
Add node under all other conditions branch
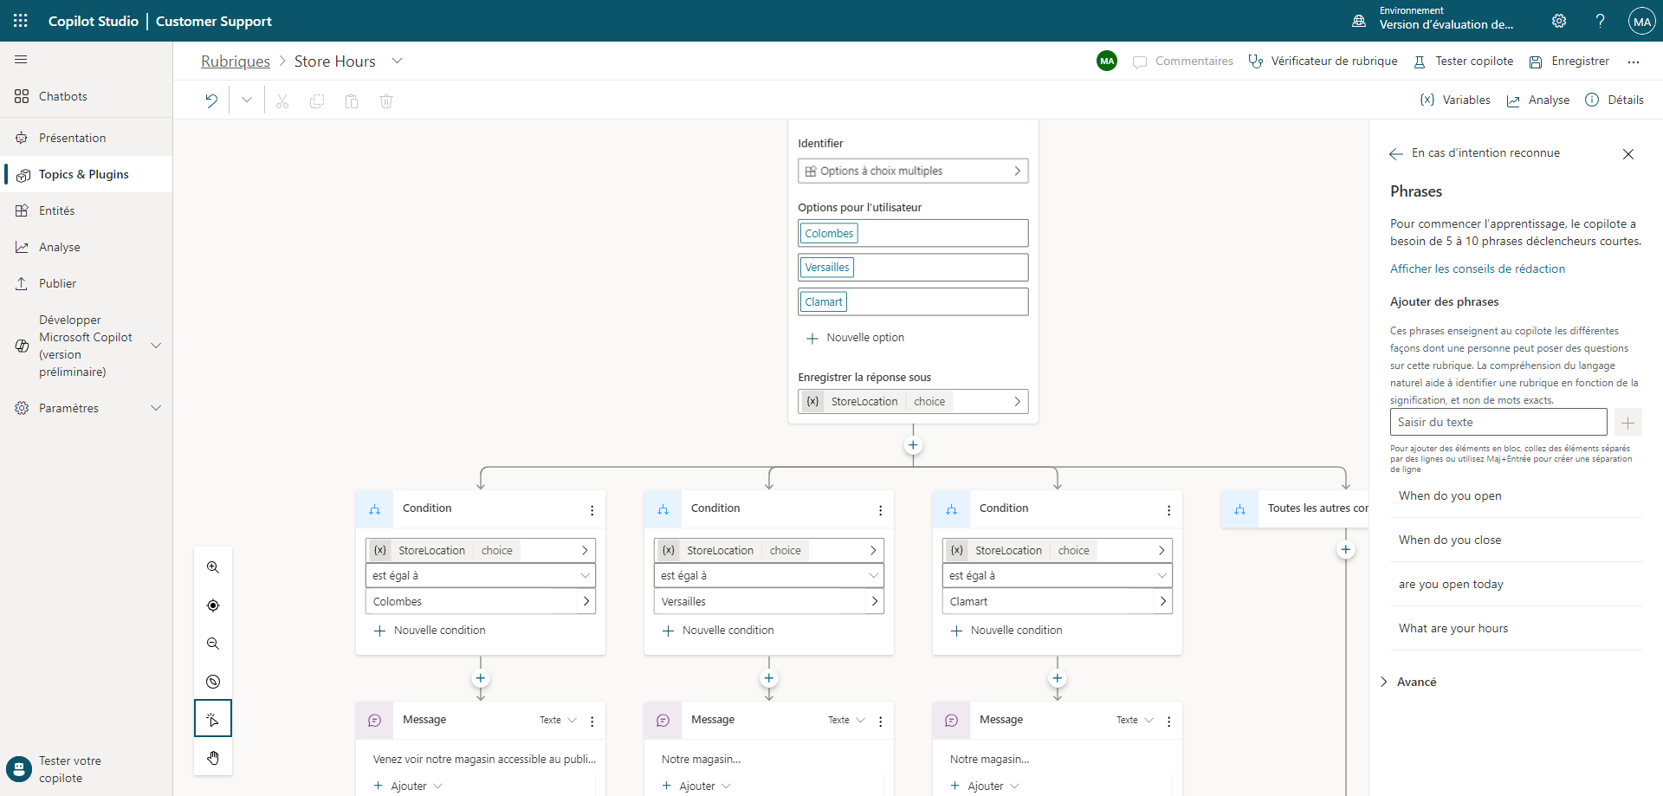(1346, 549)
